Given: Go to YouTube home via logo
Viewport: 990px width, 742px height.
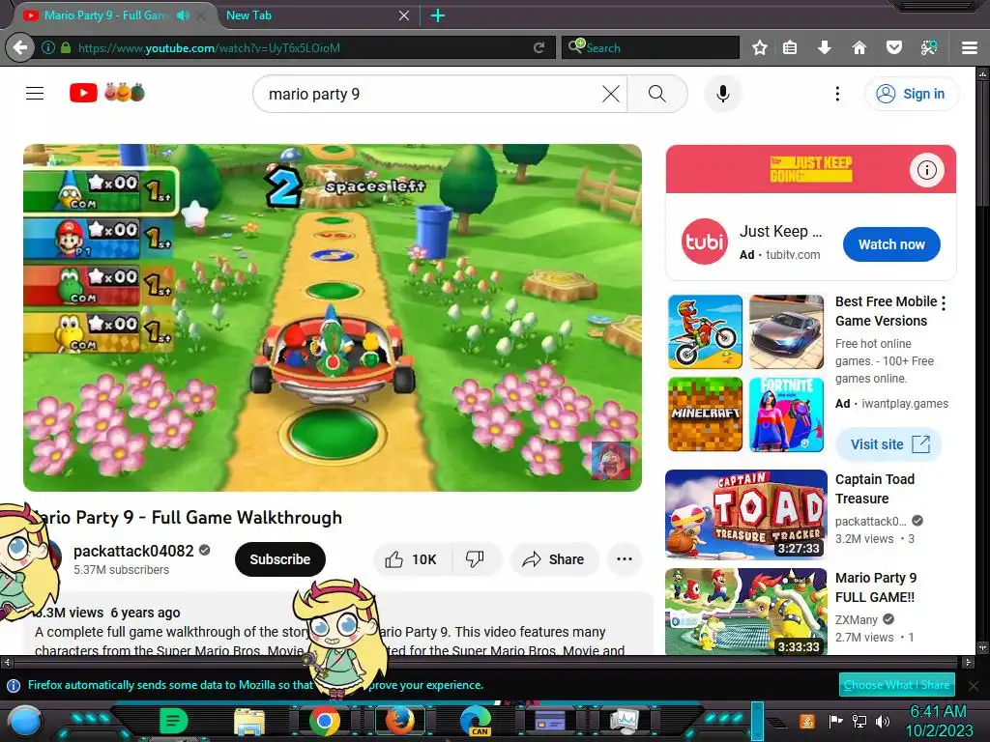Looking at the screenshot, I should pos(107,93).
